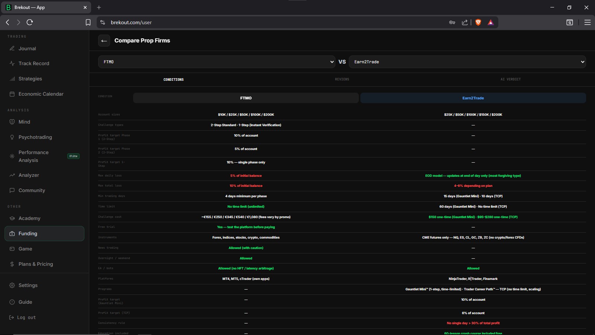Viewport: 595px width, 335px height.
Task: Click the Funding wallet icon
Action: pos(12,234)
